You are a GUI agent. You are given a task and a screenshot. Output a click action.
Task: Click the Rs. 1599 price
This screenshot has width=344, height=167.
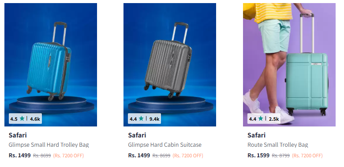point(258,156)
